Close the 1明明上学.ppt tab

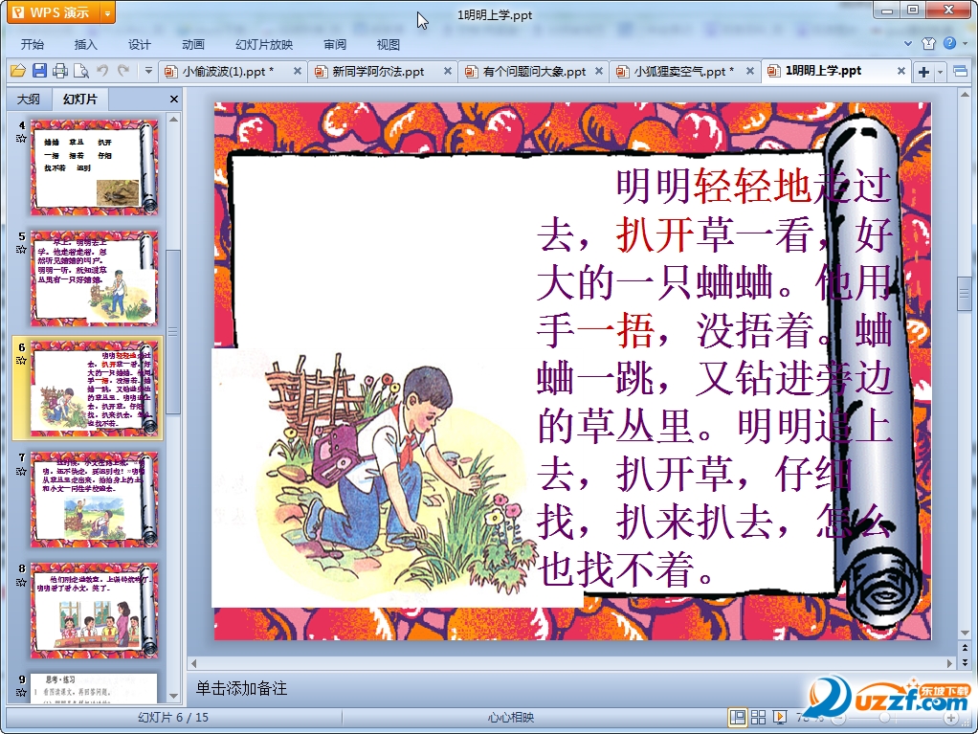(x=901, y=71)
